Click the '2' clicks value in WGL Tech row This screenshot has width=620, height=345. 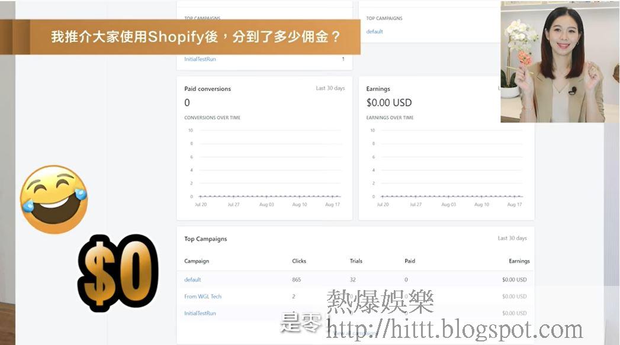click(293, 297)
